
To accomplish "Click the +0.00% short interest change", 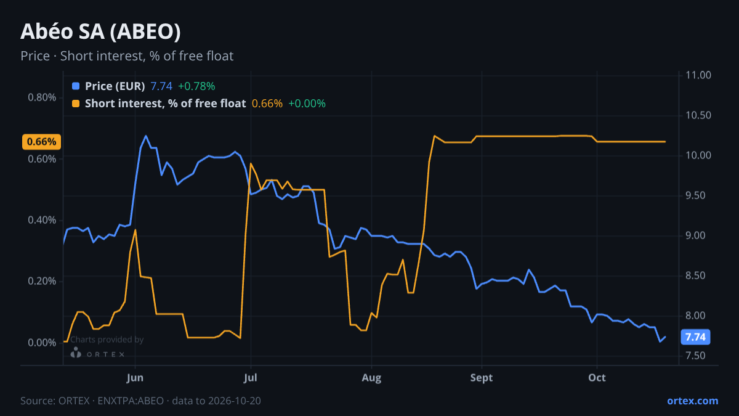I will click(307, 104).
